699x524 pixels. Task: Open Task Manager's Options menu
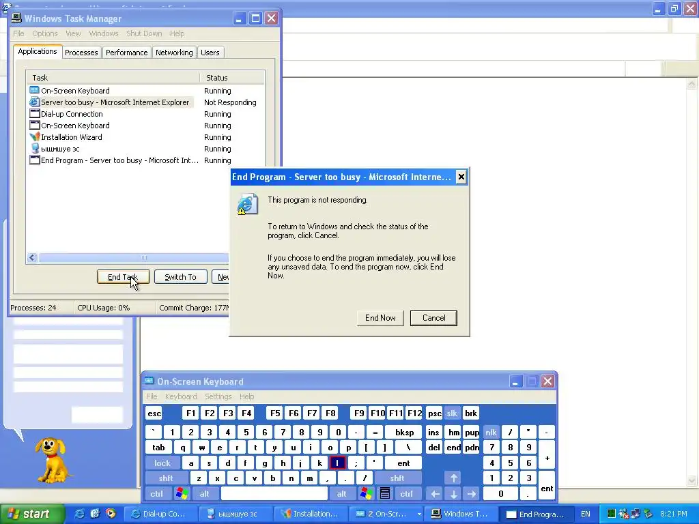pos(44,33)
